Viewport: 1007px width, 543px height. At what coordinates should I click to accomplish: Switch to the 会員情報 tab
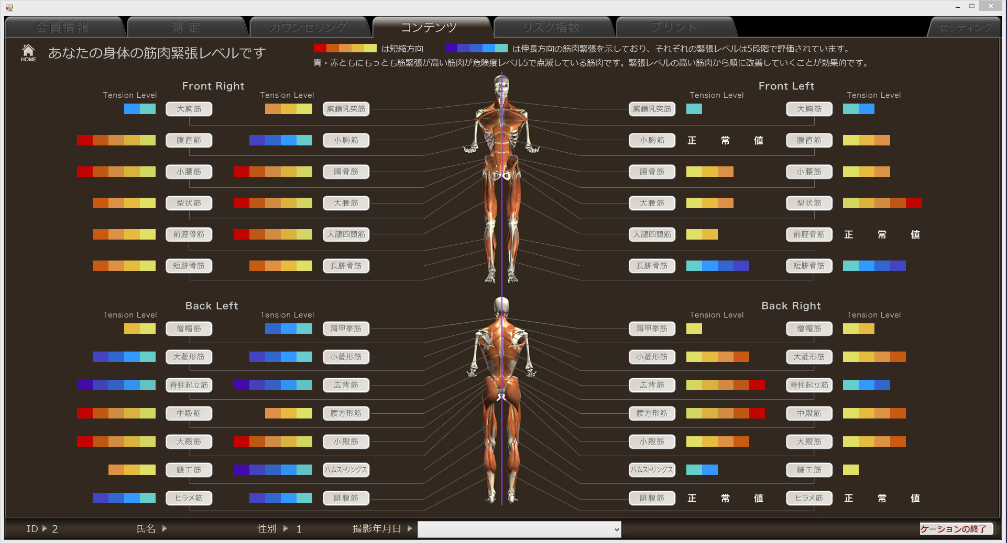[63, 27]
